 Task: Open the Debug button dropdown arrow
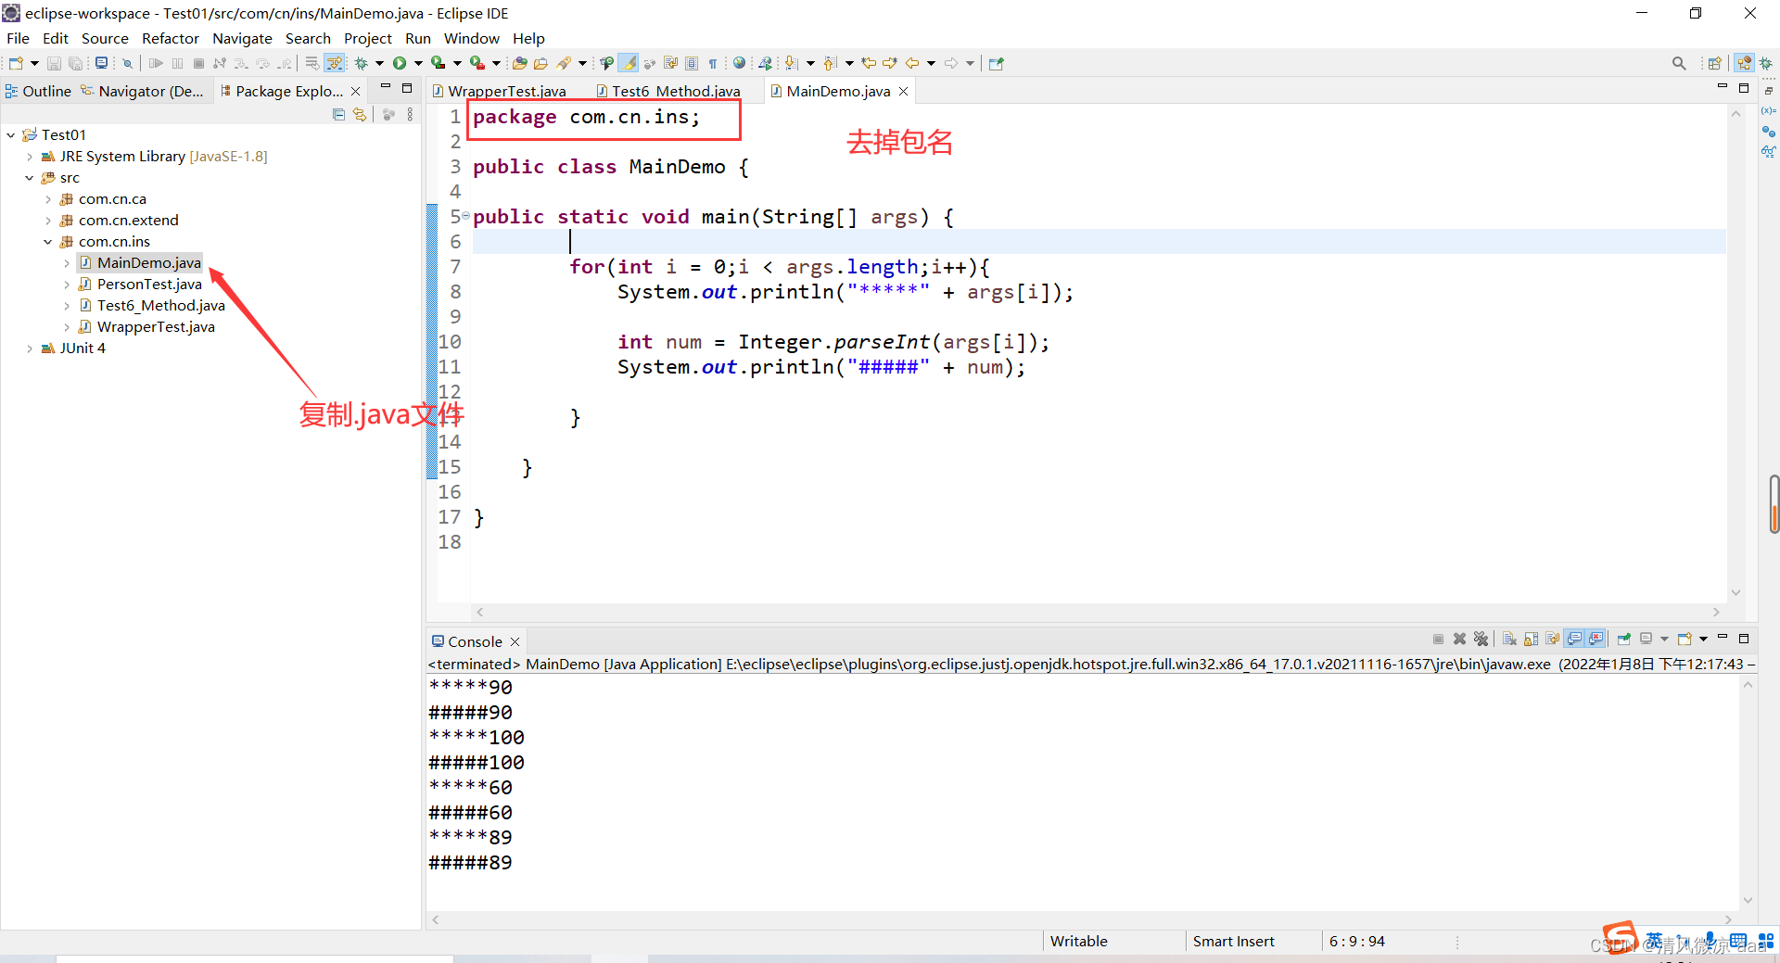pos(379,63)
